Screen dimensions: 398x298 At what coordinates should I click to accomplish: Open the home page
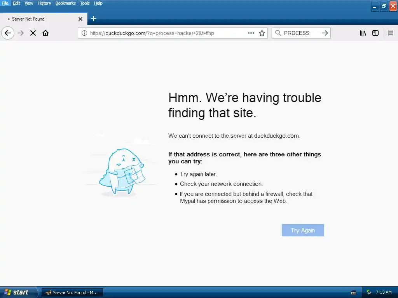(45, 33)
